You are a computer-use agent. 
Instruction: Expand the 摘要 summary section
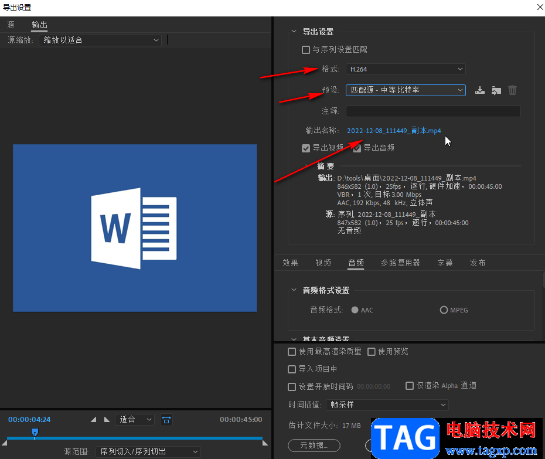click(306, 166)
